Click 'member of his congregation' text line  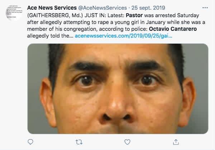coord(62,29)
